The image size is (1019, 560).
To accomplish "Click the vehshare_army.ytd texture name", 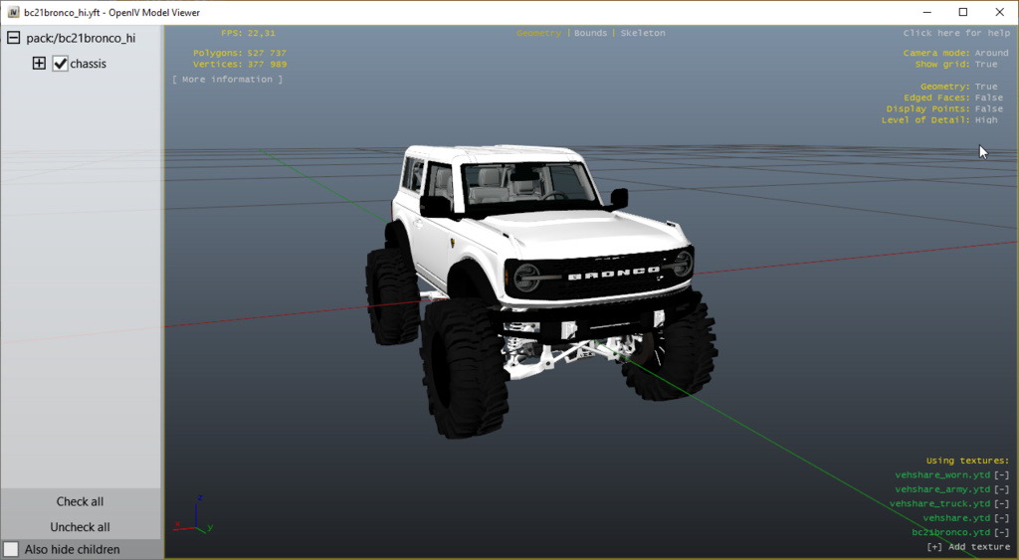I will point(942,489).
